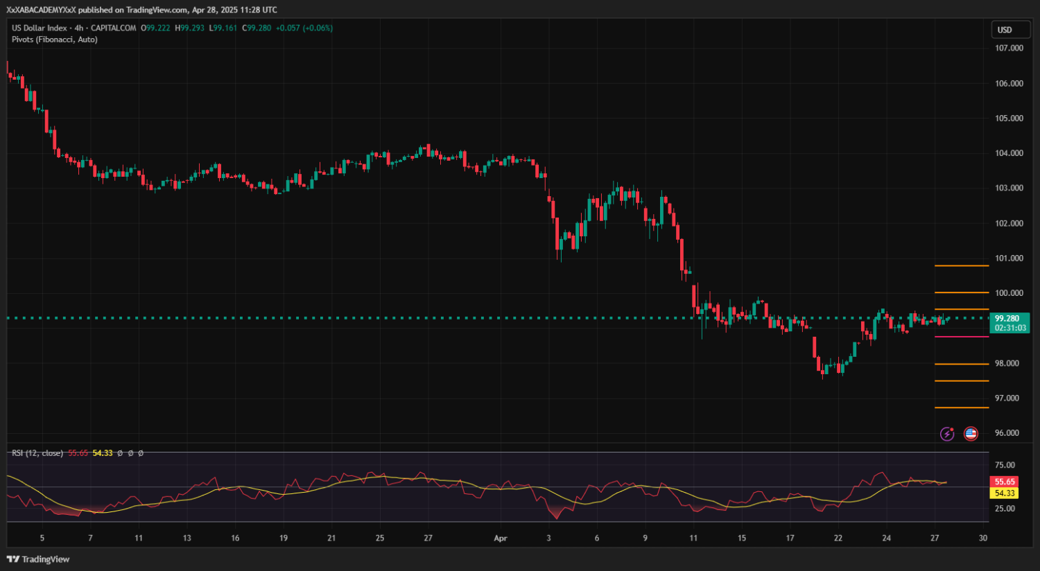Click the TradingView logo at bottom left
Viewport: 1040px width, 571px height.
point(38,559)
